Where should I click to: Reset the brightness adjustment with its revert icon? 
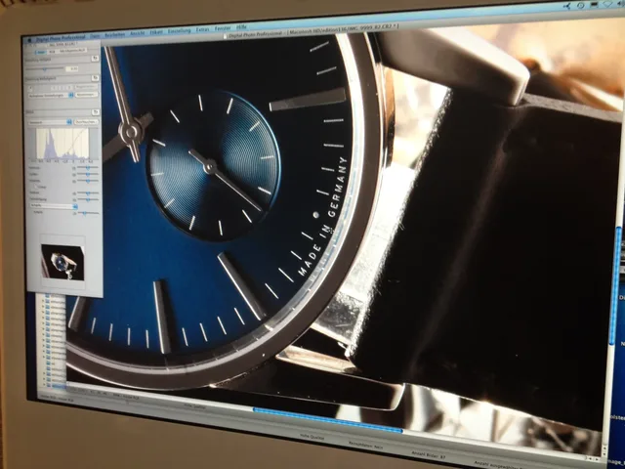(x=95, y=59)
